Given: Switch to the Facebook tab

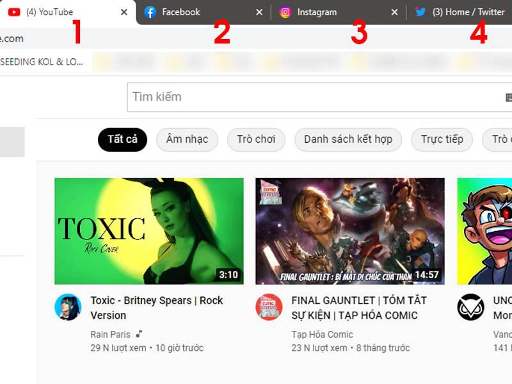Looking at the screenshot, I should (192, 12).
